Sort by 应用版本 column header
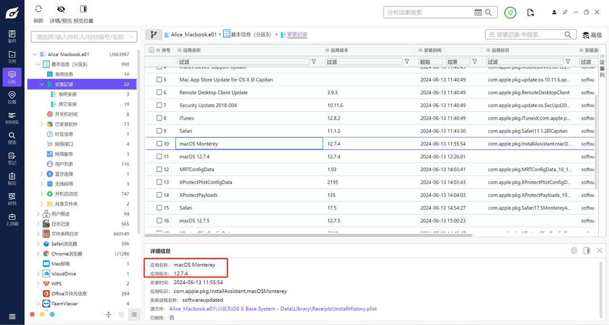 point(340,50)
